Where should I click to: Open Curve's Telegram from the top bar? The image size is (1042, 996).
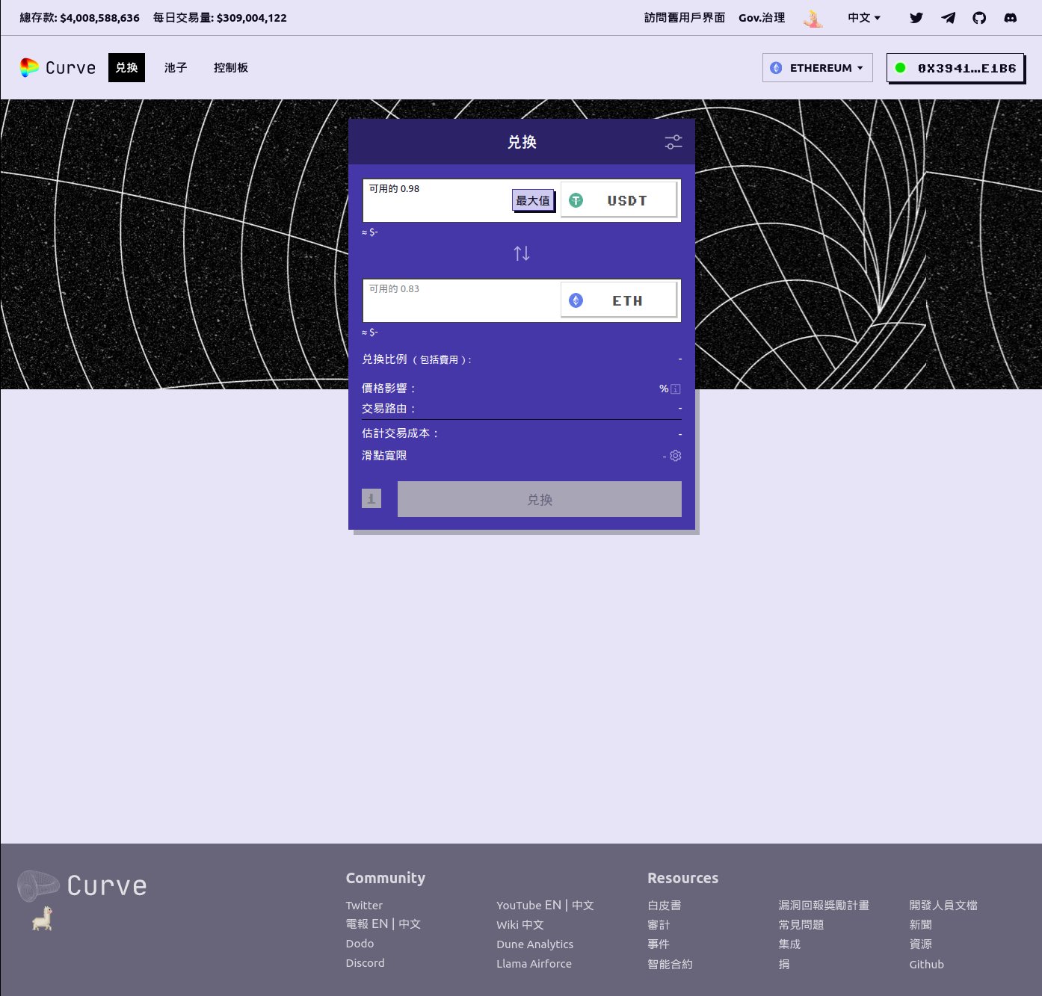(948, 17)
